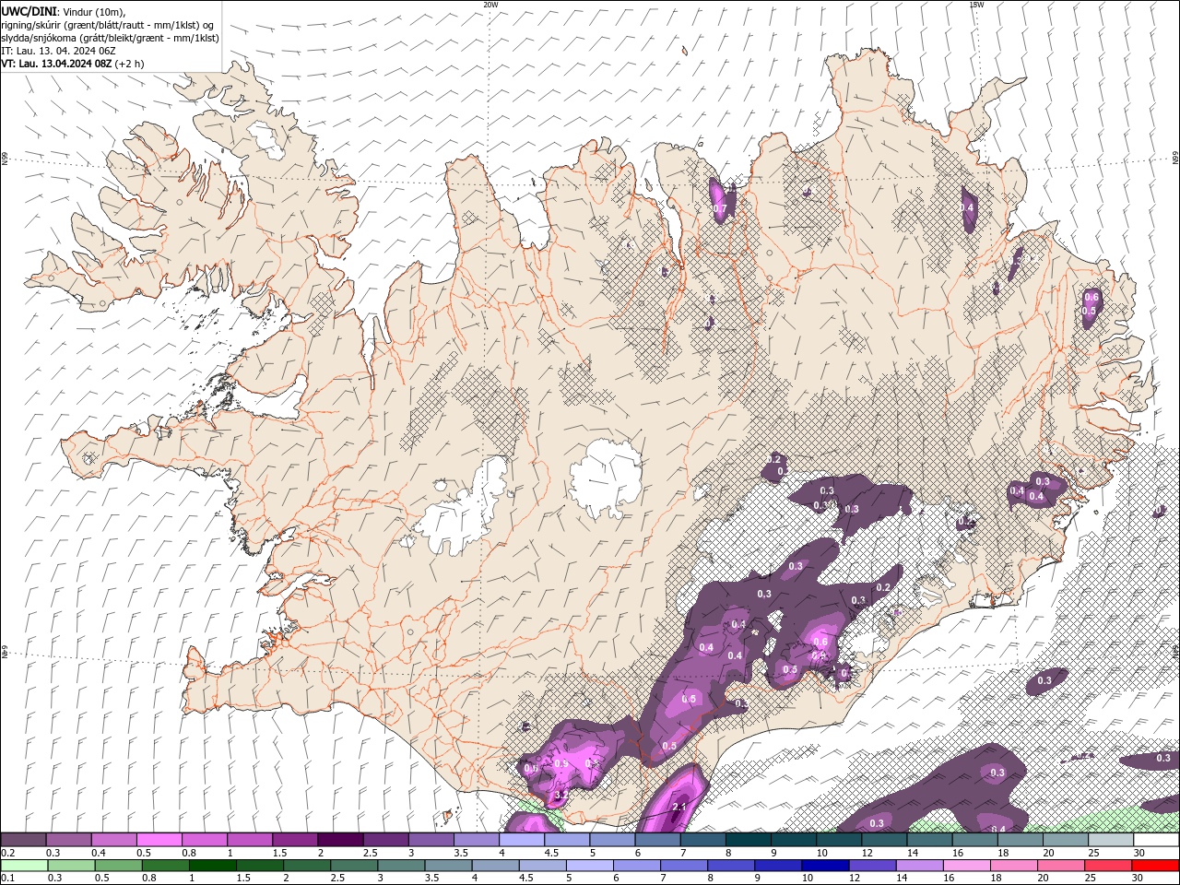Select the 16 light pink swatch in rain legend
Image resolution: width=1180 pixels, height=885 pixels.
tap(967, 866)
